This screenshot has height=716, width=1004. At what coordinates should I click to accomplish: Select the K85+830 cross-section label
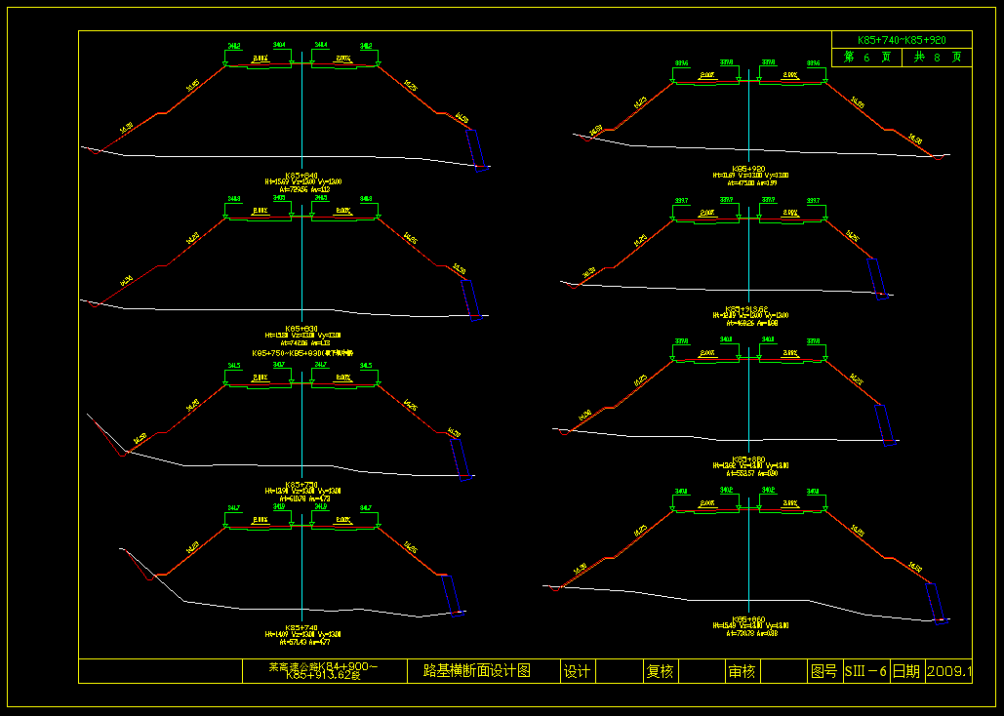click(301, 329)
